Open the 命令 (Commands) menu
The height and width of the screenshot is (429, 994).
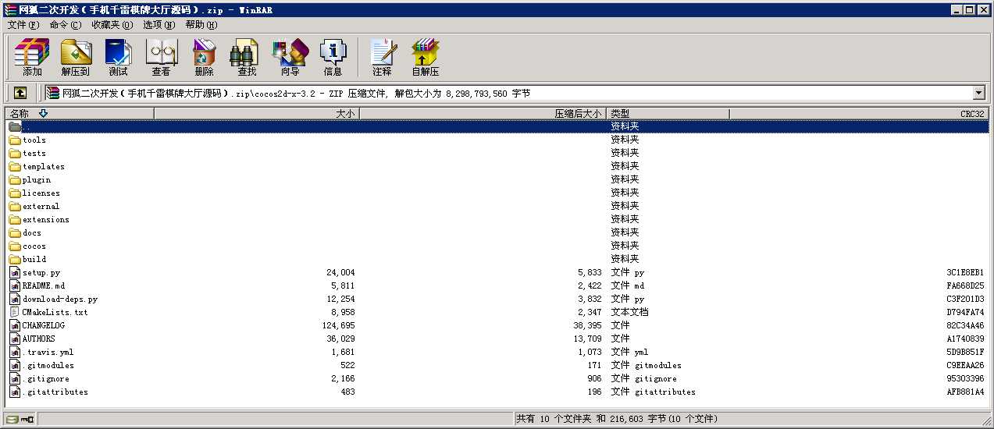(65, 25)
